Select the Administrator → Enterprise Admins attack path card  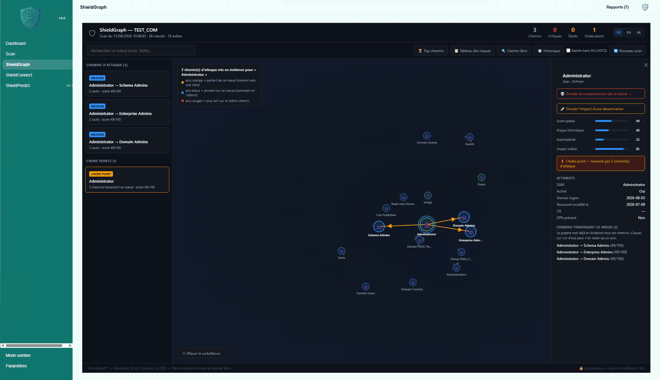127,112
